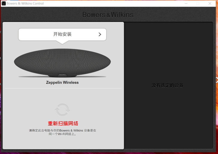
Task: Click the Wi-Fi network instruction text
Action: click(x=62, y=132)
